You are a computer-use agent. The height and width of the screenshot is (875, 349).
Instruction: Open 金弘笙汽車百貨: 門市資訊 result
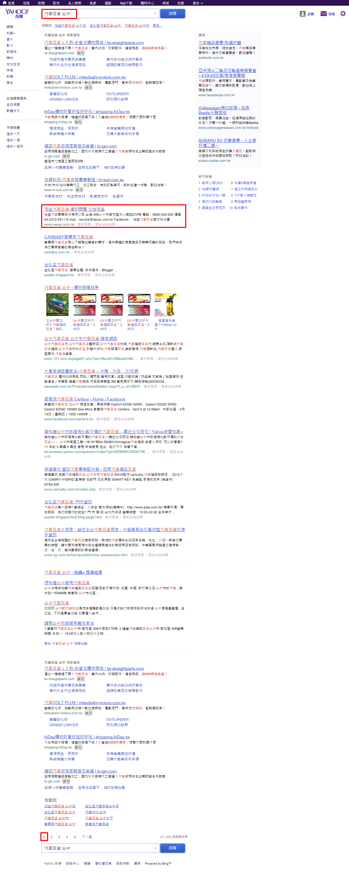pos(68,502)
